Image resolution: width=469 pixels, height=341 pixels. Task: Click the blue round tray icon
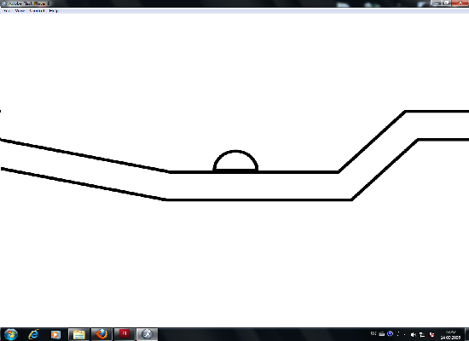point(390,333)
